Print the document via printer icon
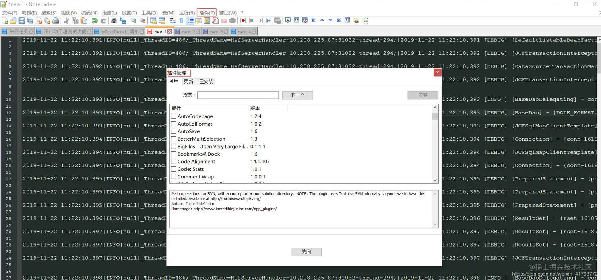 56,21
